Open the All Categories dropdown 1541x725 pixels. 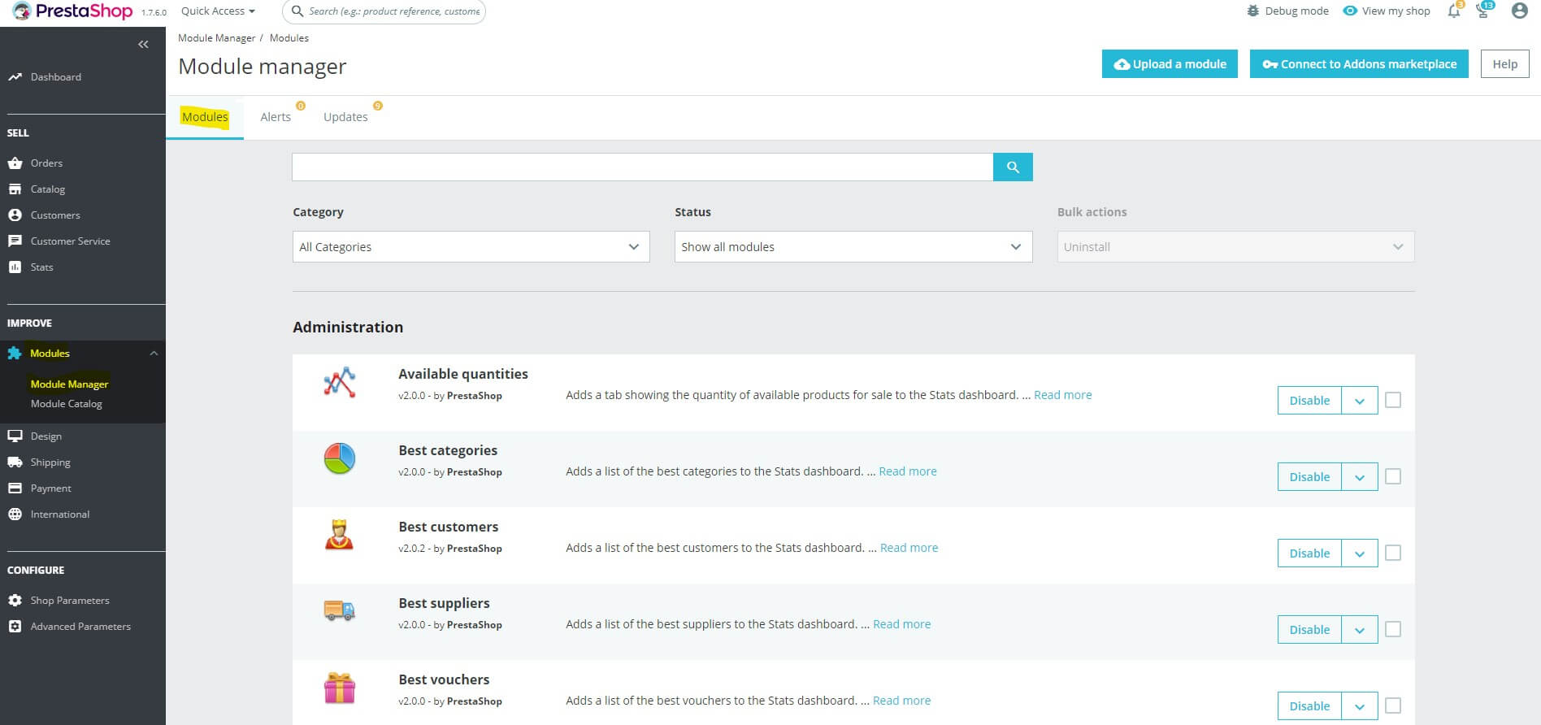(x=471, y=247)
